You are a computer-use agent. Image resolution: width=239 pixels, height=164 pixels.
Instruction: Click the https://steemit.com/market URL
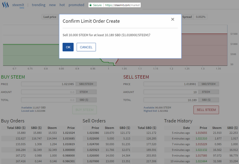coord(122,5)
